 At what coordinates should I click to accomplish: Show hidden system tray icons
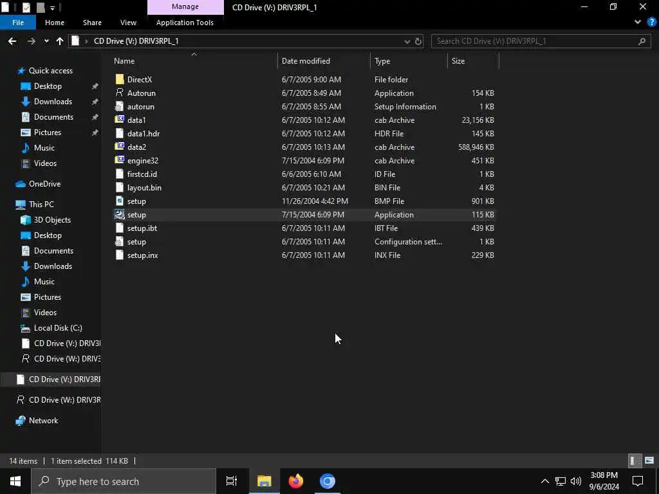click(x=544, y=481)
